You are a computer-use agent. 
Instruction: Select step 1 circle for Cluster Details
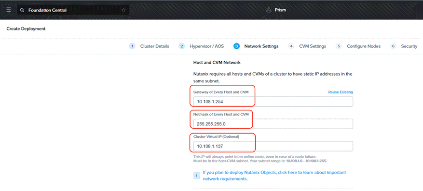pos(132,46)
